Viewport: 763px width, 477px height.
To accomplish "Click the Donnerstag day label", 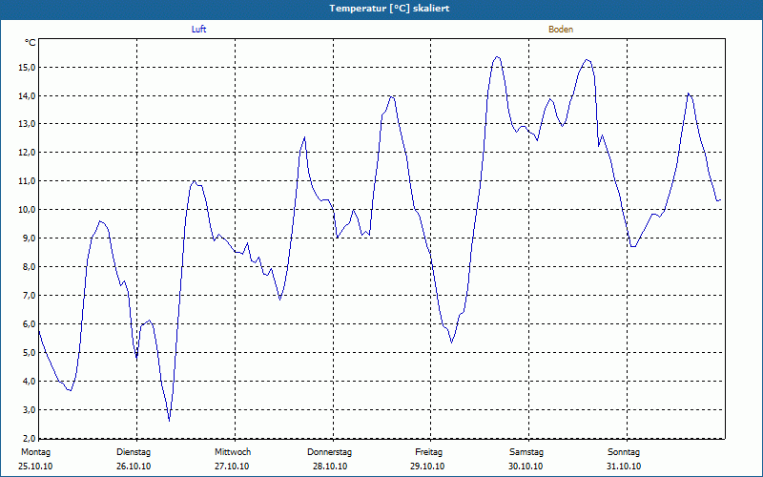I will click(329, 452).
